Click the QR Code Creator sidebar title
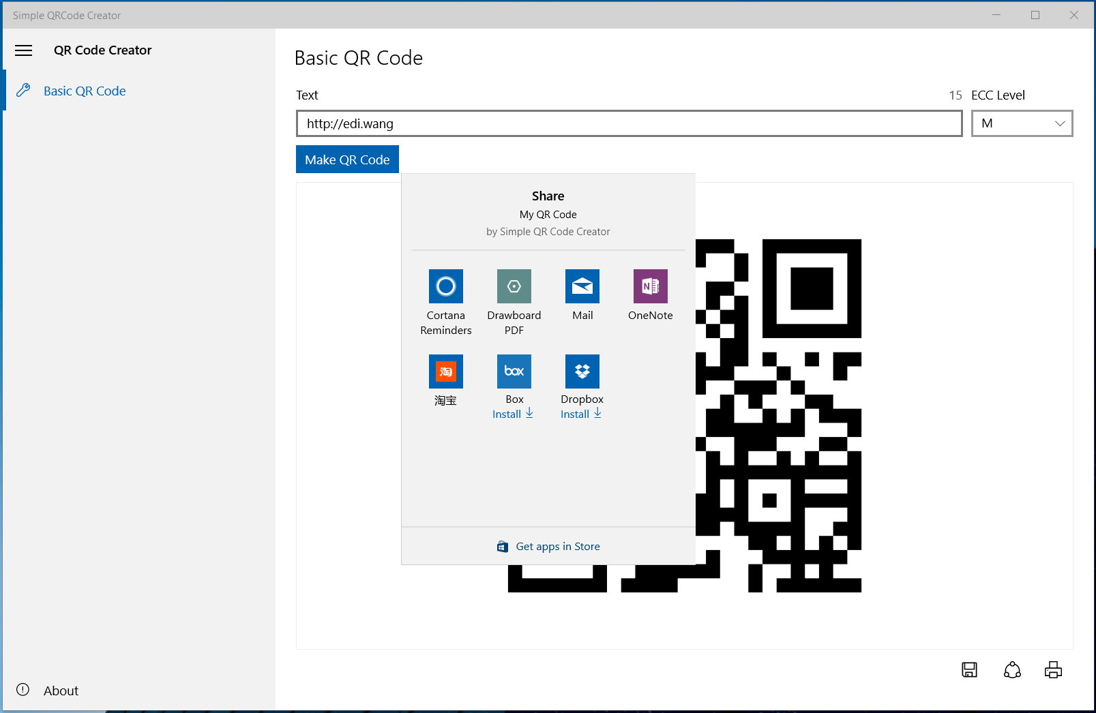The width and height of the screenshot is (1096, 713). [x=103, y=50]
